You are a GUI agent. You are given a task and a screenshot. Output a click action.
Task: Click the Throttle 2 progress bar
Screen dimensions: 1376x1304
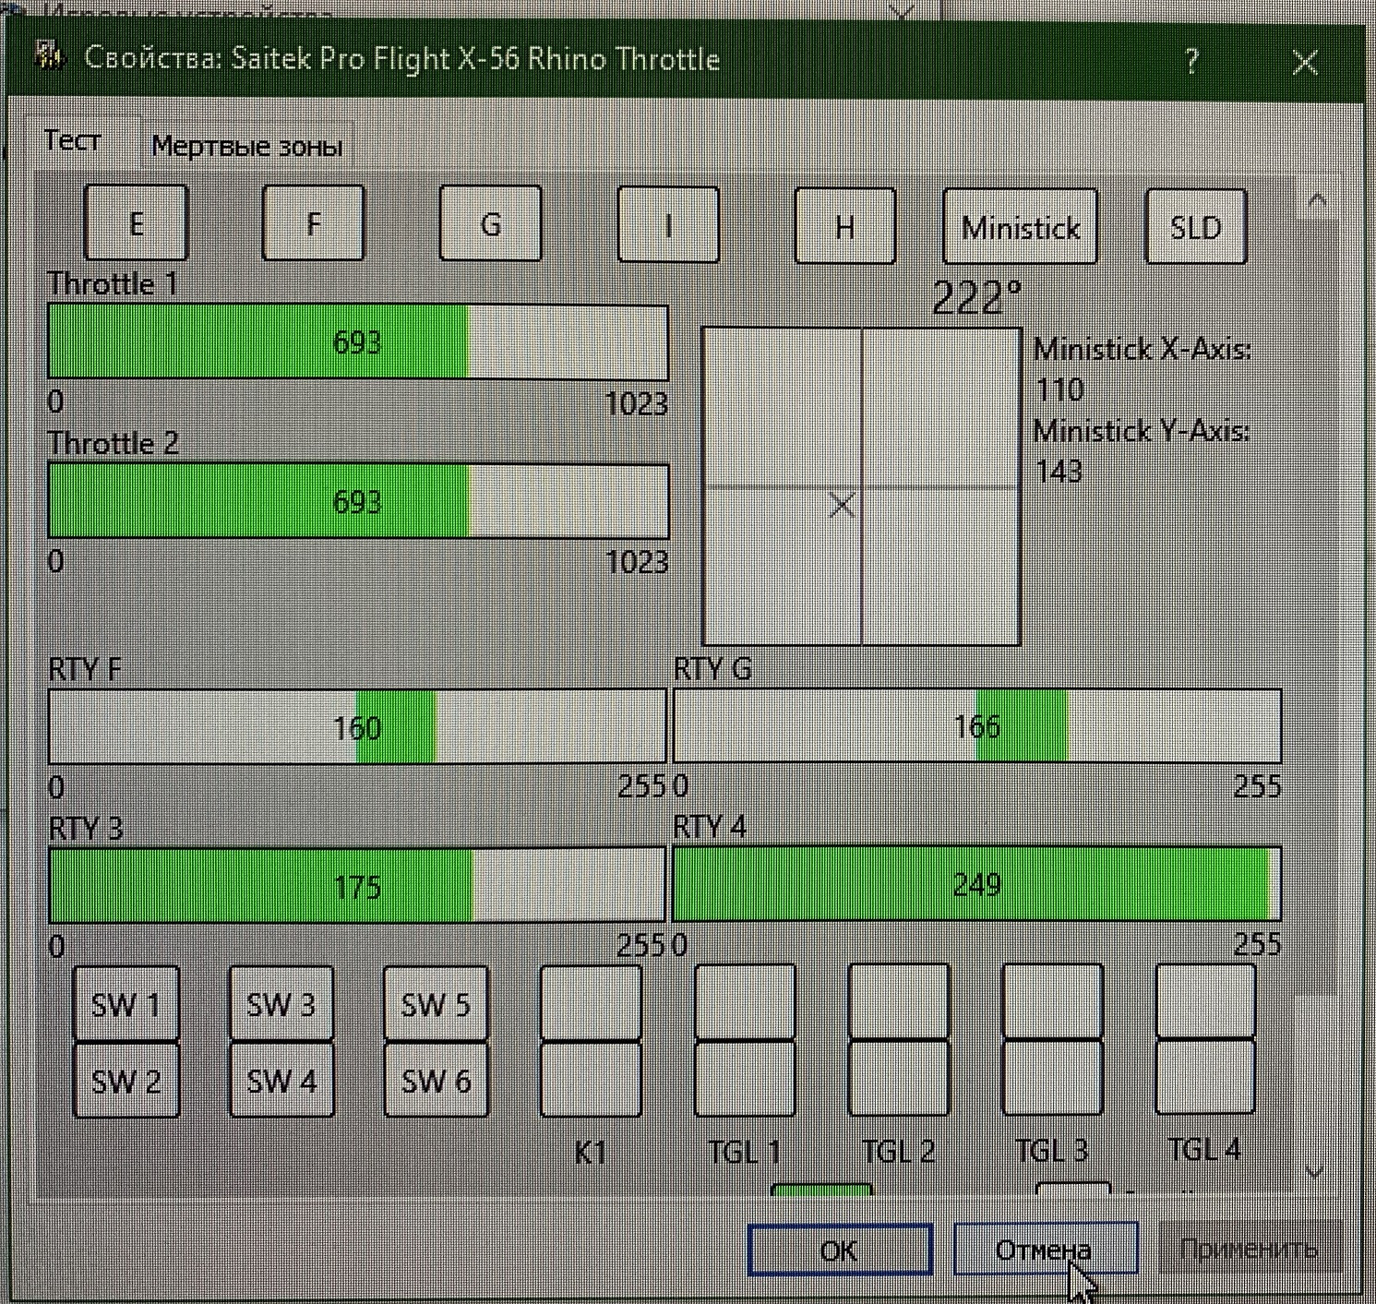[x=358, y=501]
